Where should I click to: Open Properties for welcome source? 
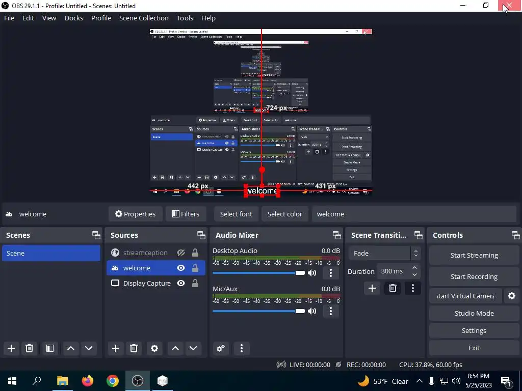click(136, 214)
